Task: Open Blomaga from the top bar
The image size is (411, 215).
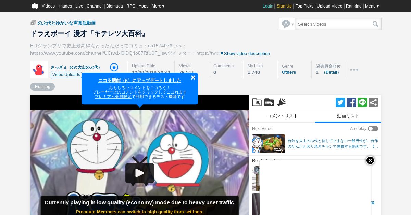Action: tap(114, 6)
